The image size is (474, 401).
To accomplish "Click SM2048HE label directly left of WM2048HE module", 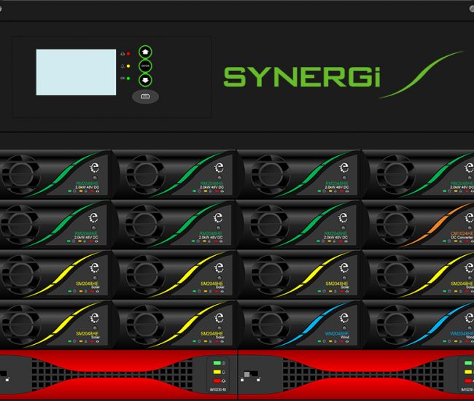I will click(x=212, y=333).
